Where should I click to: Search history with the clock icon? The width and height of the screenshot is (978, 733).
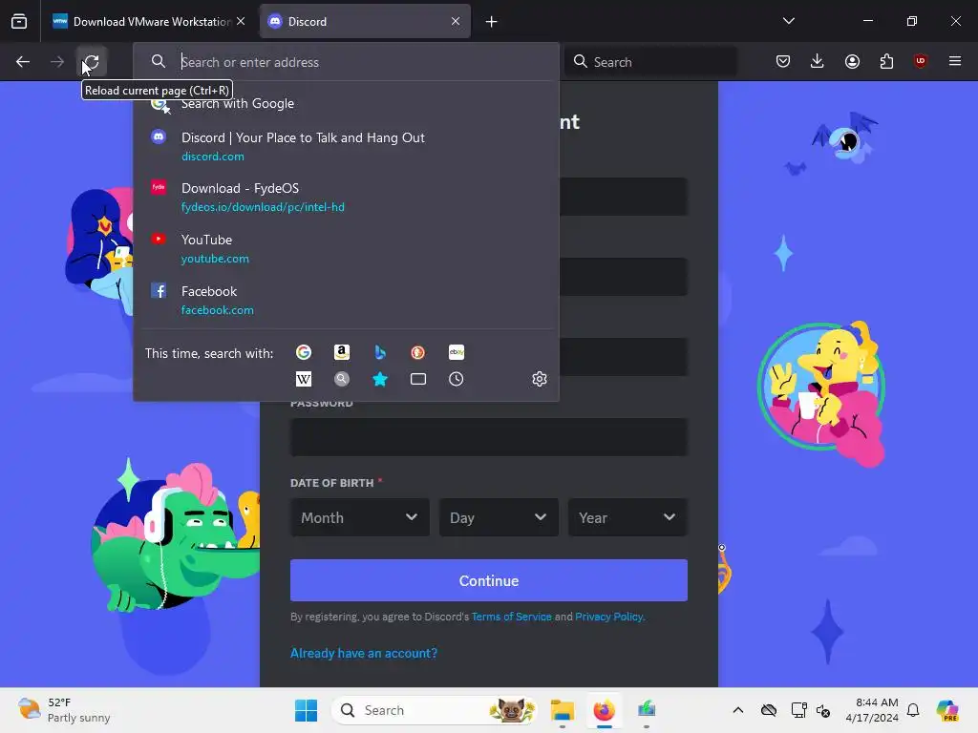[457, 379]
